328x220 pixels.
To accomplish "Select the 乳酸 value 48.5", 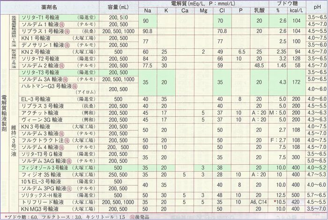I will pyautogui.click(x=259, y=66).
